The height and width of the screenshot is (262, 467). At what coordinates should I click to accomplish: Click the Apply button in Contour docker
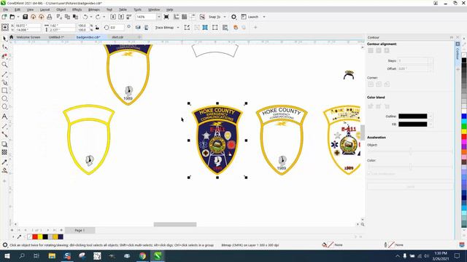410,186
